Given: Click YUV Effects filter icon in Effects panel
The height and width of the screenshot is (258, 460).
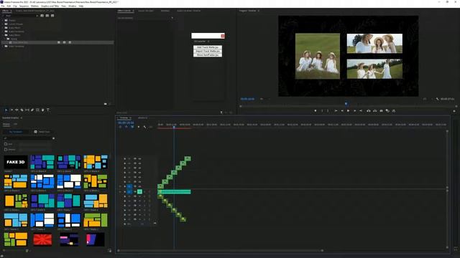Looking at the screenshot, I should pyautogui.click(x=52, y=16).
